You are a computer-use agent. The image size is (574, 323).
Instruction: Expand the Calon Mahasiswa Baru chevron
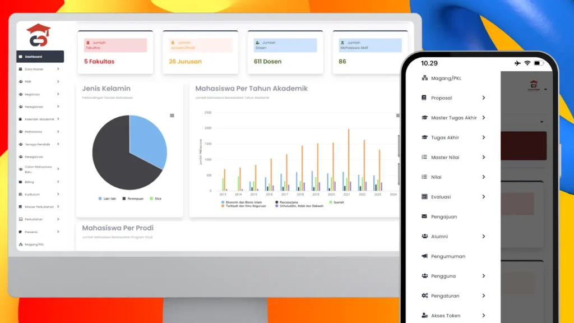coord(58,169)
